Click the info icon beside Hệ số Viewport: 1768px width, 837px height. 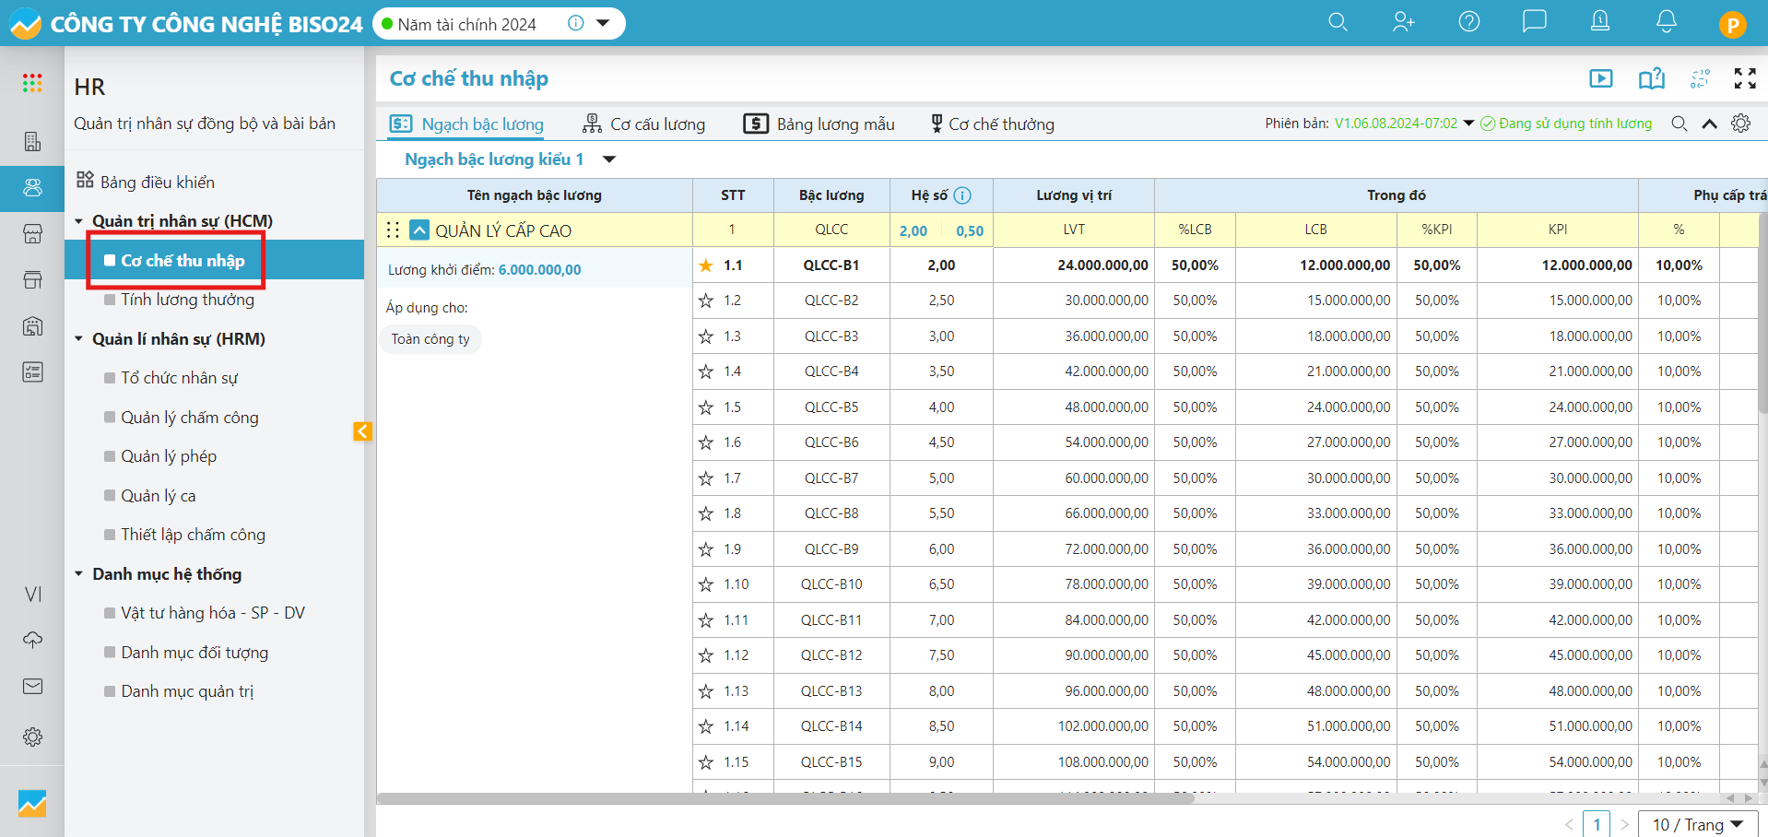(x=962, y=195)
